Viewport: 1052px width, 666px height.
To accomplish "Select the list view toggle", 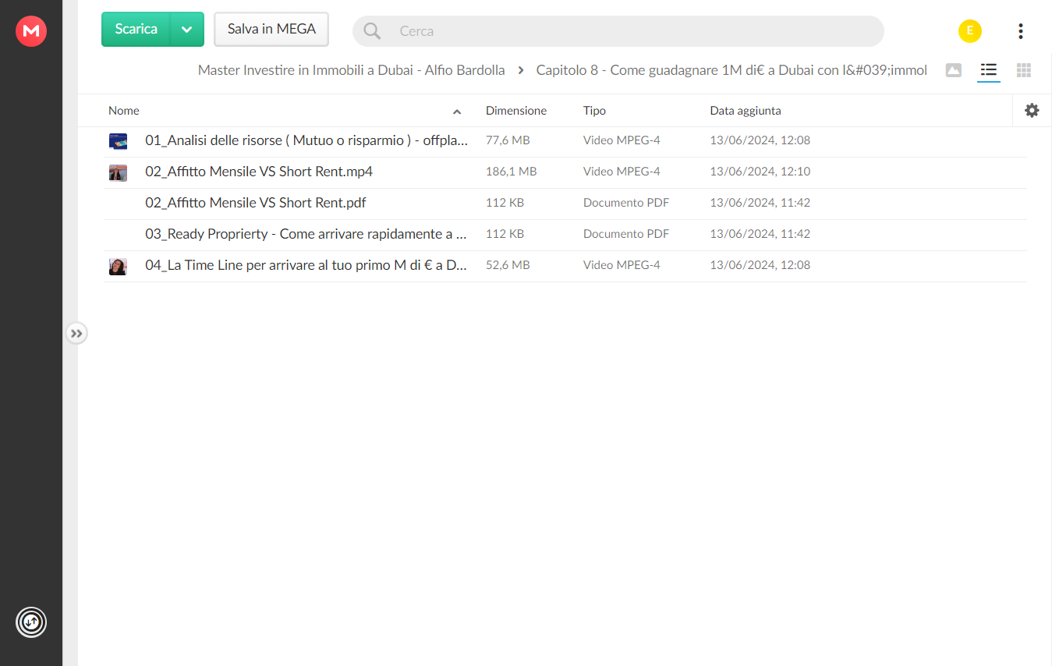I will [x=988, y=71].
